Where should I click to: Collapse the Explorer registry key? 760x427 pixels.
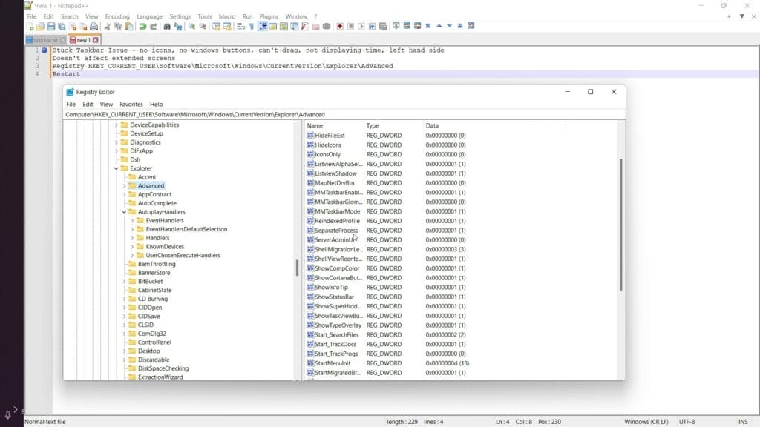pos(117,168)
